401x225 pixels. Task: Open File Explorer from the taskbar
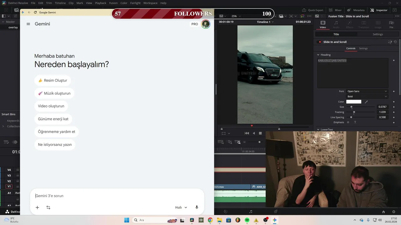[x=219, y=220]
